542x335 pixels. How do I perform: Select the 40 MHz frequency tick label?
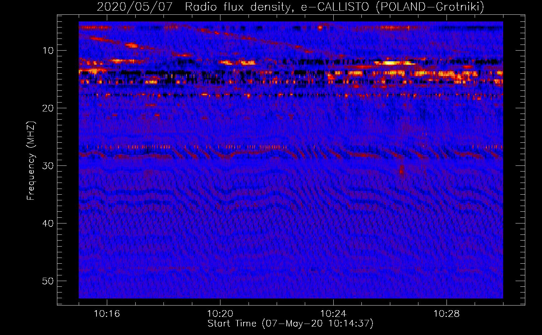click(x=48, y=223)
